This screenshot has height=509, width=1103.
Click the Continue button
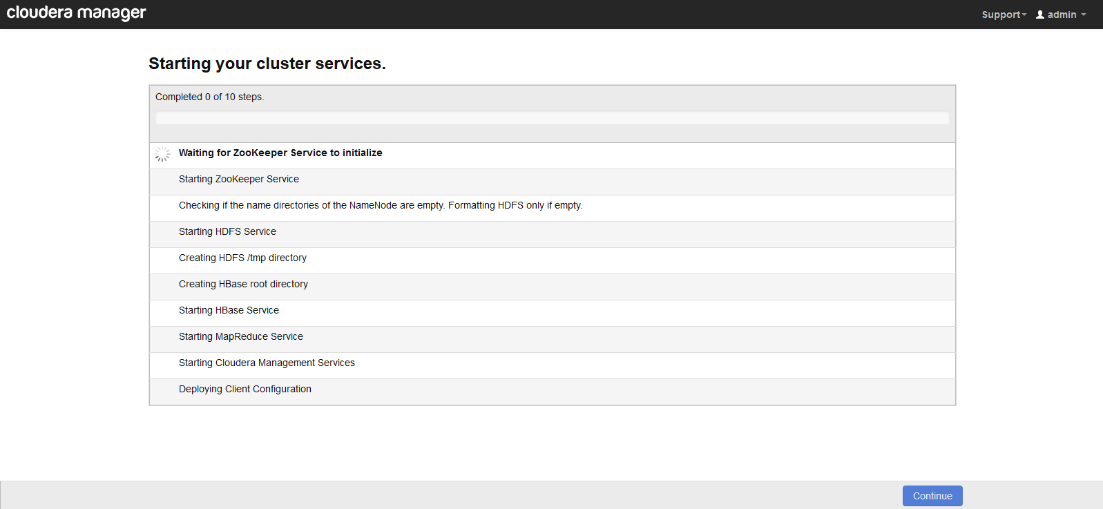pos(932,496)
